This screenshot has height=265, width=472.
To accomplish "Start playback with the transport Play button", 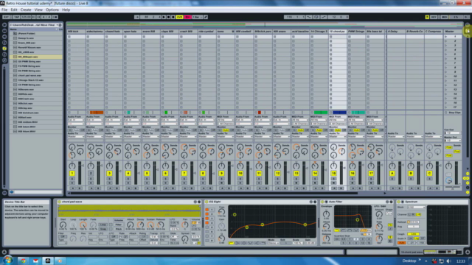I will pos(164,17).
